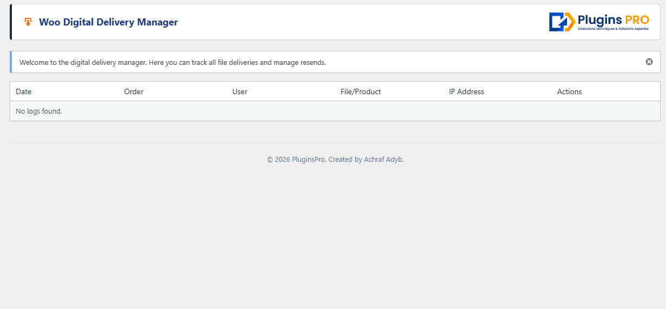Image resolution: width=666 pixels, height=309 pixels.
Task: Click the "Achraf Adyb" author name in footer
Action: coord(384,160)
